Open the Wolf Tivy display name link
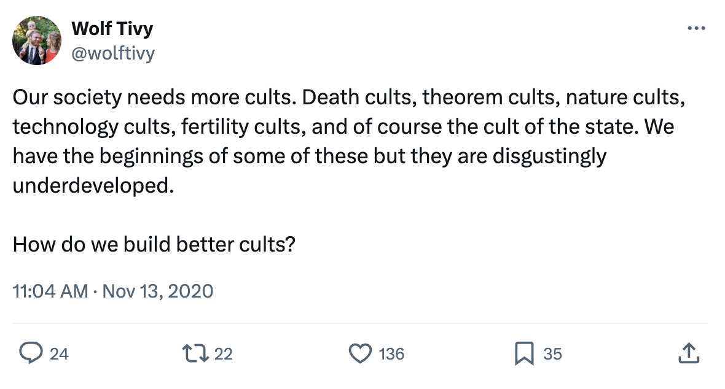 (112, 28)
